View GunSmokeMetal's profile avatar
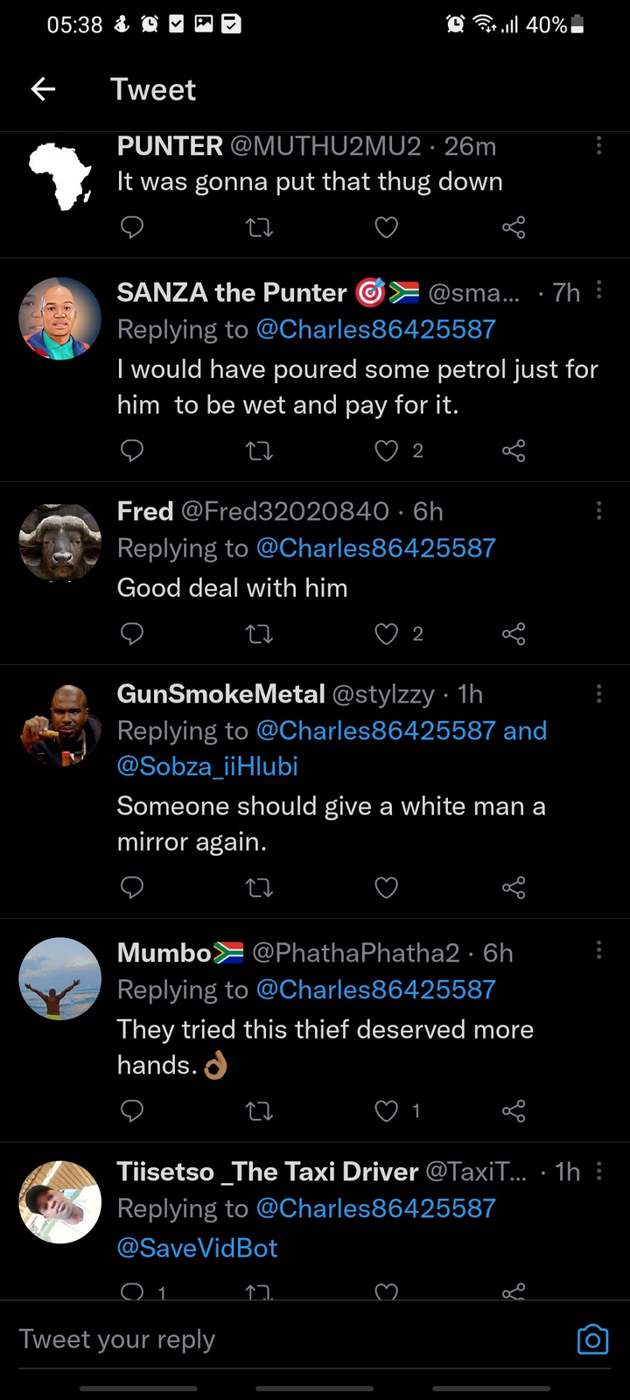Image resolution: width=630 pixels, height=1400 pixels. 59,725
